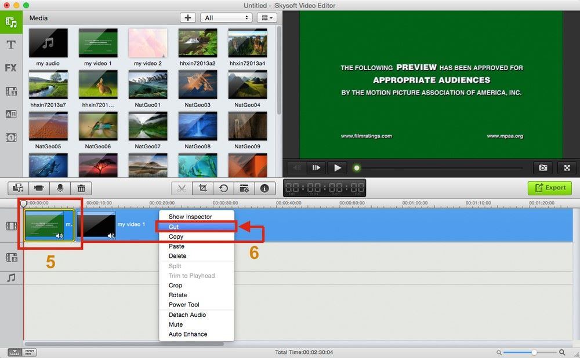Open the intro/credit panel icon
The height and width of the screenshot is (358, 580).
pyautogui.click(x=11, y=137)
